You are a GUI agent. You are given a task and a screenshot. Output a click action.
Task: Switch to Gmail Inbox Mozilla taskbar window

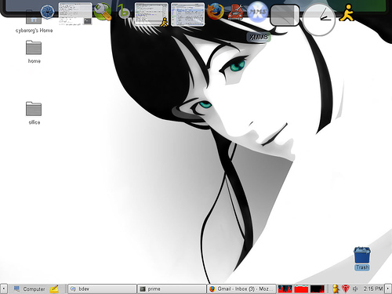point(241,289)
